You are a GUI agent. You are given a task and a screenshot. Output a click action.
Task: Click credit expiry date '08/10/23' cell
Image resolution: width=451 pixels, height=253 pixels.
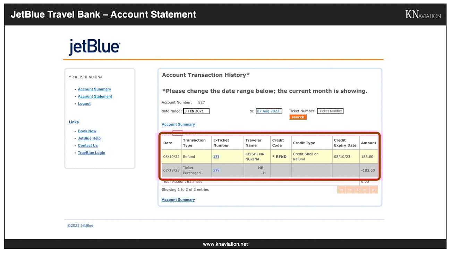(x=346, y=157)
